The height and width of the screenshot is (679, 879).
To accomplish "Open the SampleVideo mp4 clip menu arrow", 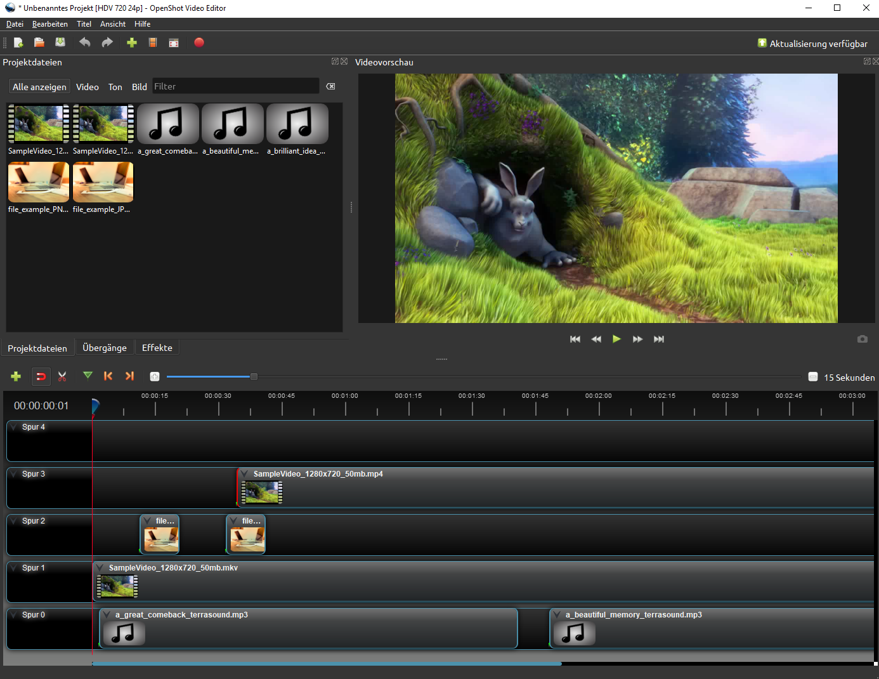I will pos(245,474).
